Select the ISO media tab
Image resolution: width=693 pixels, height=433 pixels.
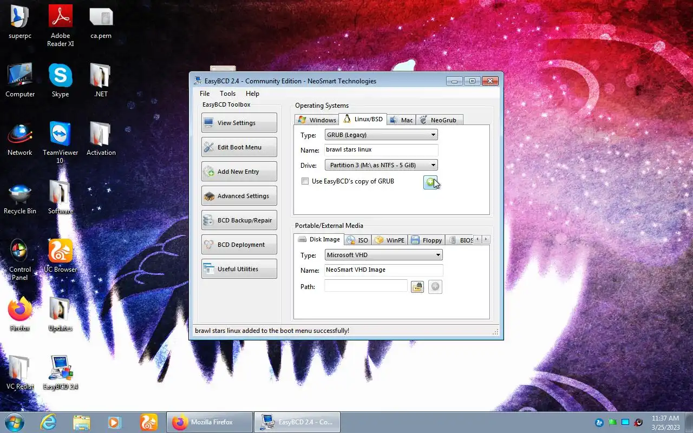tap(357, 240)
